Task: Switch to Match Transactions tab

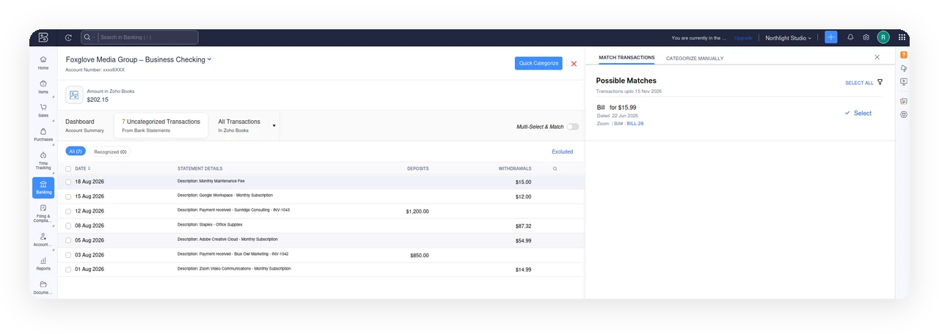Action: coord(626,57)
